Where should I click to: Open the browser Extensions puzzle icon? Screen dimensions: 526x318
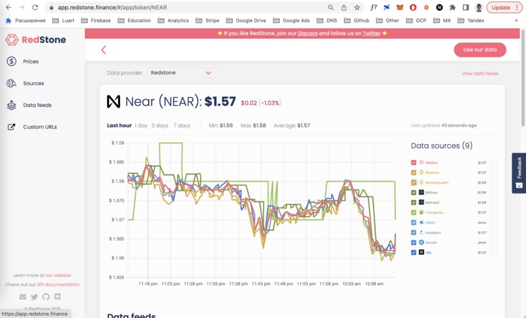click(452, 7)
